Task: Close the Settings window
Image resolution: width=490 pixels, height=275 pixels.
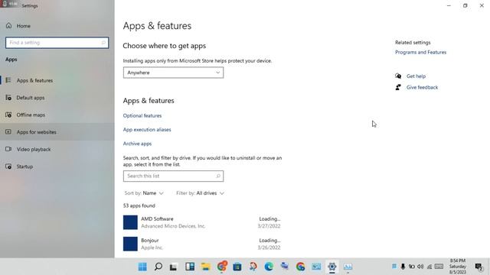Action: point(482,5)
